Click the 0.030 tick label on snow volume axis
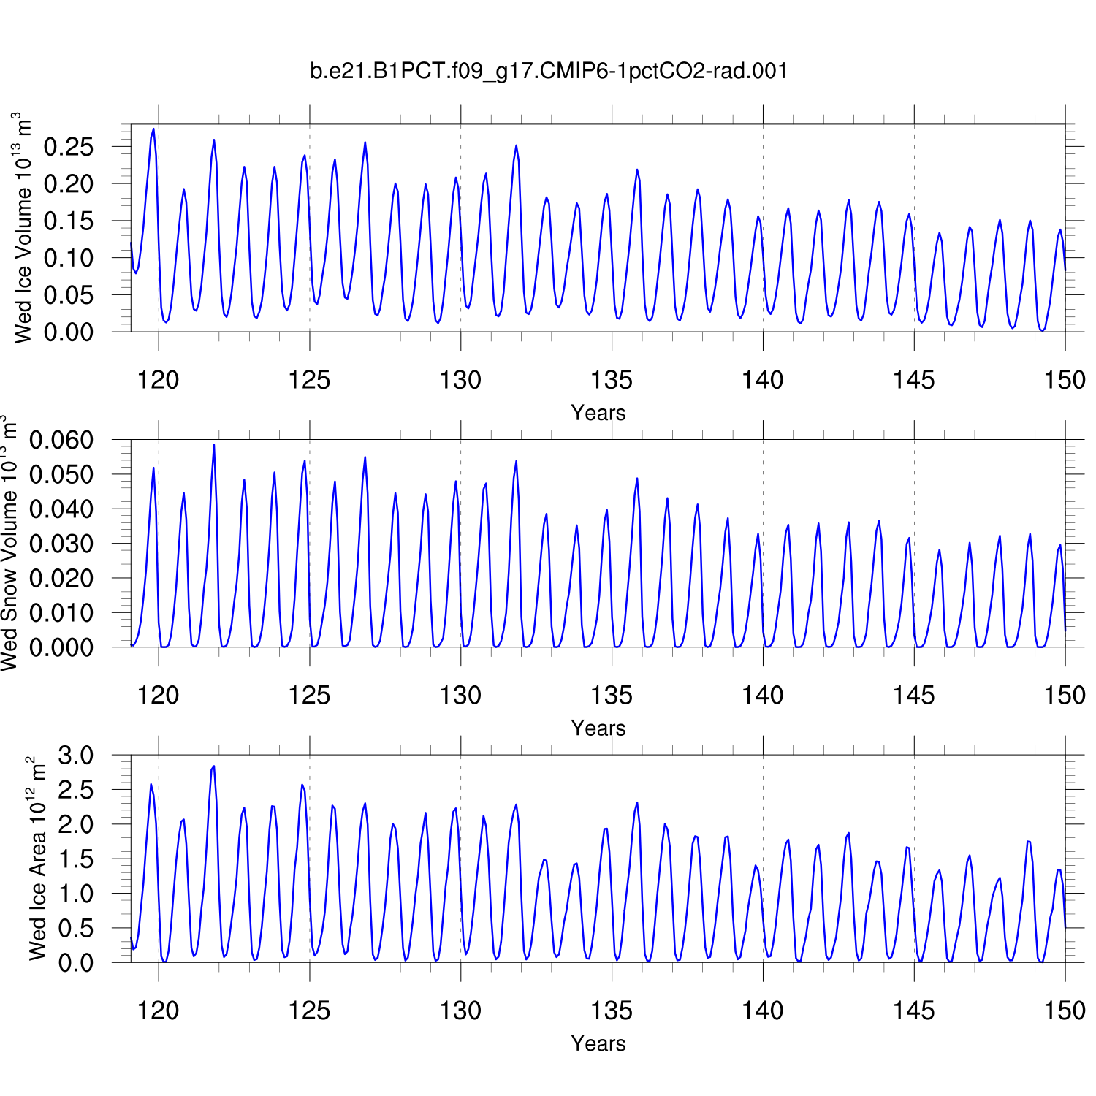The width and height of the screenshot is (1096, 1096). 61,544
